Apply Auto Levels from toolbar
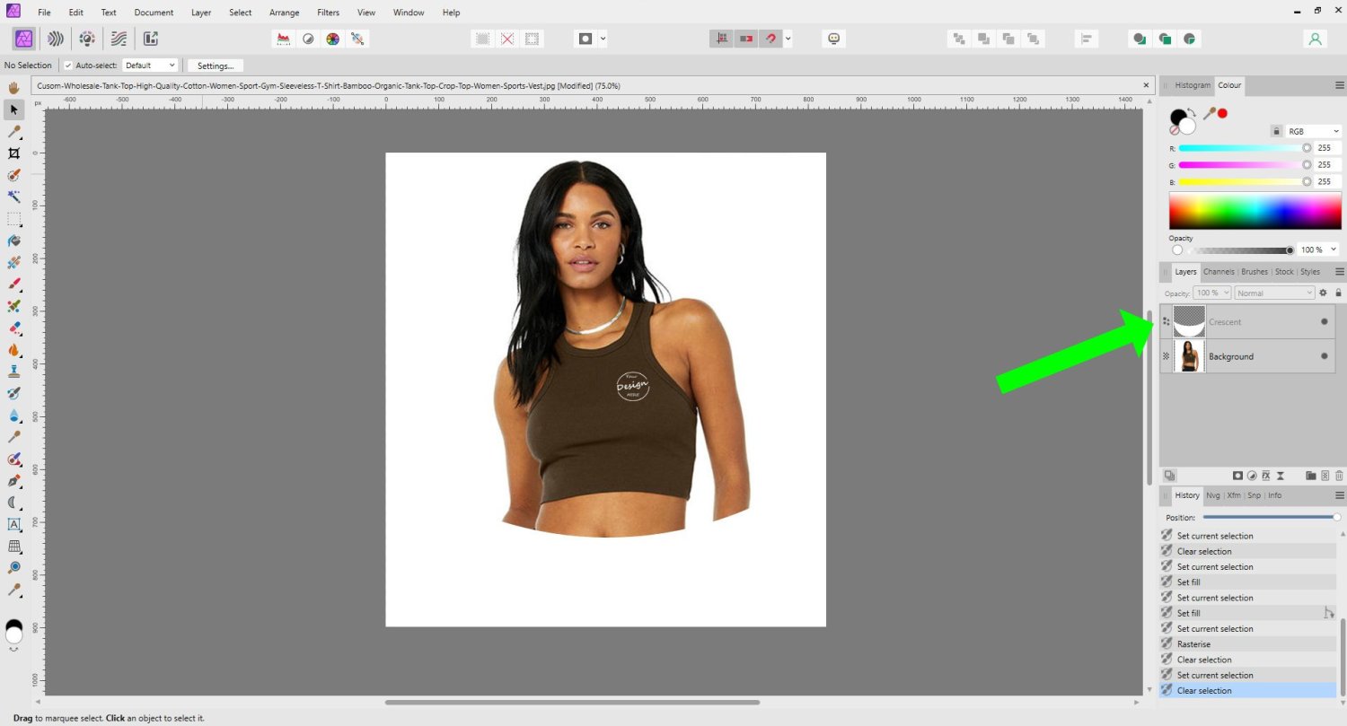 click(284, 39)
